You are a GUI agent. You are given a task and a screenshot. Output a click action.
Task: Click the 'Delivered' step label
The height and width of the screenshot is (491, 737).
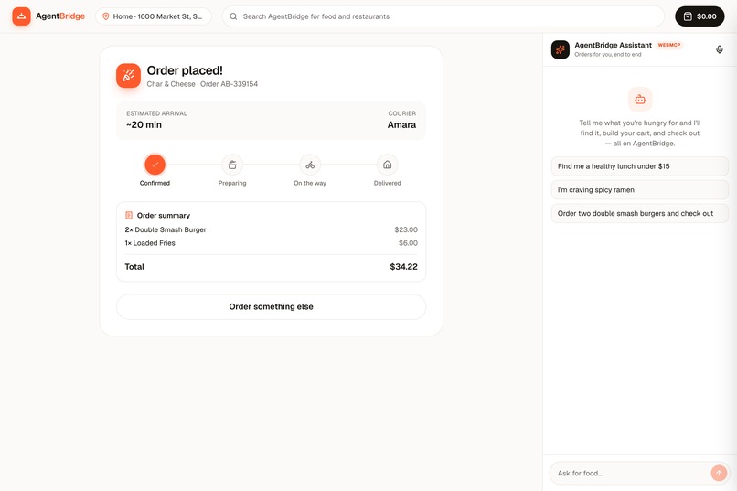click(388, 183)
